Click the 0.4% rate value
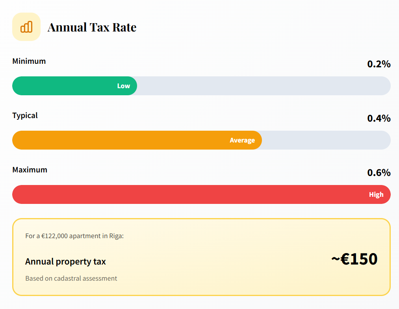The width and height of the screenshot is (399, 309). (379, 118)
